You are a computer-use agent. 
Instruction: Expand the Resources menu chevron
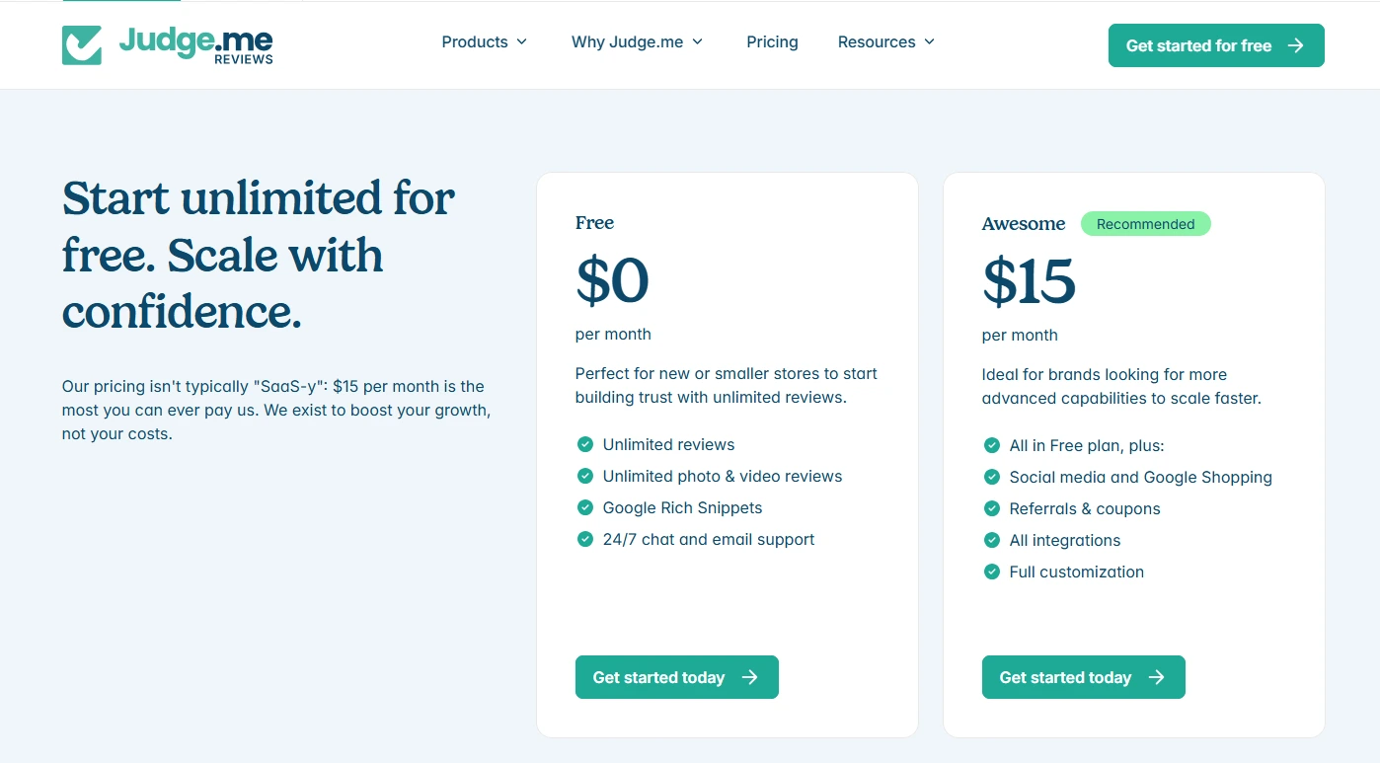click(929, 41)
